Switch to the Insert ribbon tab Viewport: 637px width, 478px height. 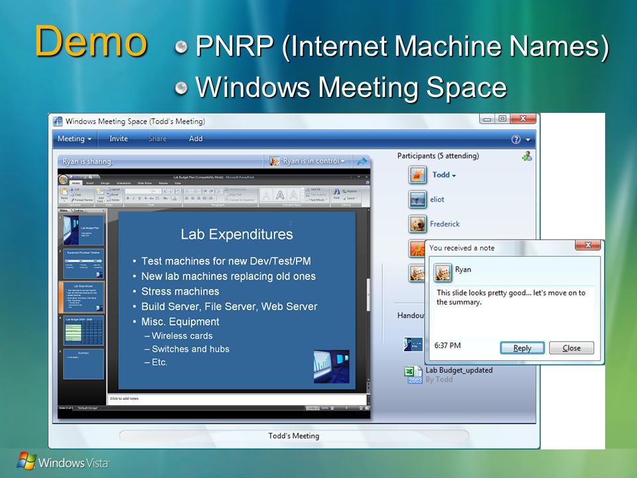click(90, 183)
